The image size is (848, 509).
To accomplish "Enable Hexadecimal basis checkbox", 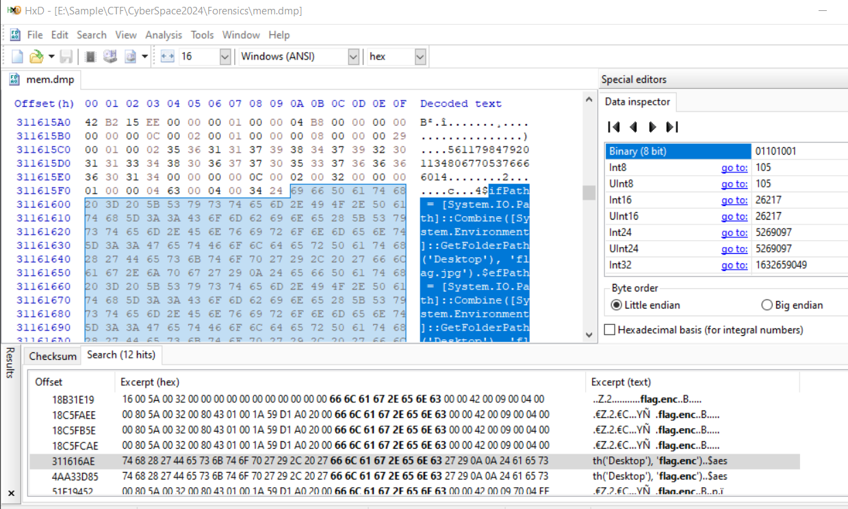I will pos(610,330).
